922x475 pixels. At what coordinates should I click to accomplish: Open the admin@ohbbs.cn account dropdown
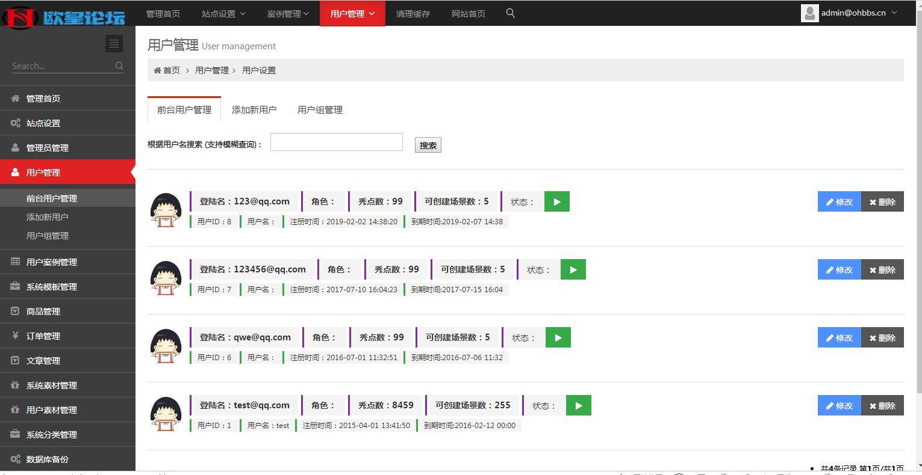click(855, 13)
